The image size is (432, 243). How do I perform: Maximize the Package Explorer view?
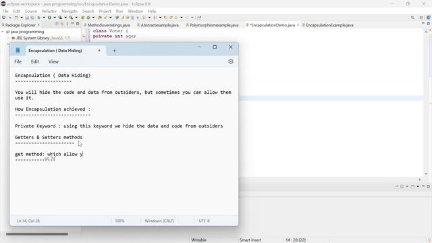point(78,24)
